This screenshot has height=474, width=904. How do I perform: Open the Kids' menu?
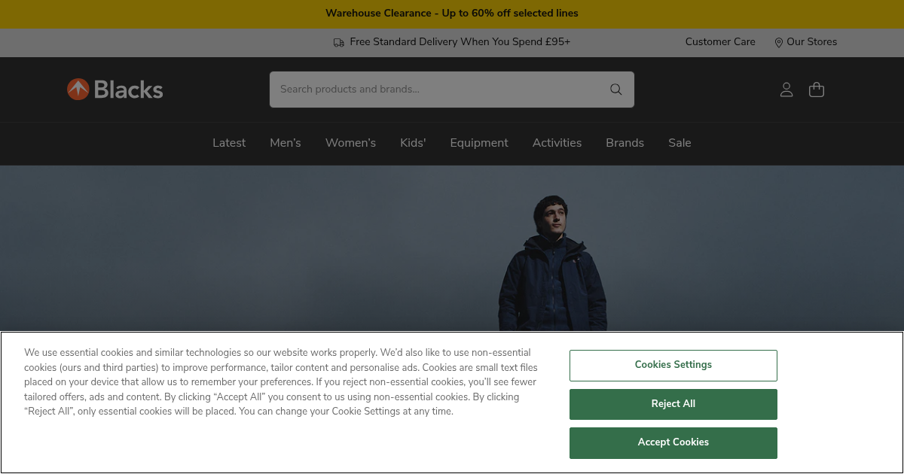(x=413, y=143)
